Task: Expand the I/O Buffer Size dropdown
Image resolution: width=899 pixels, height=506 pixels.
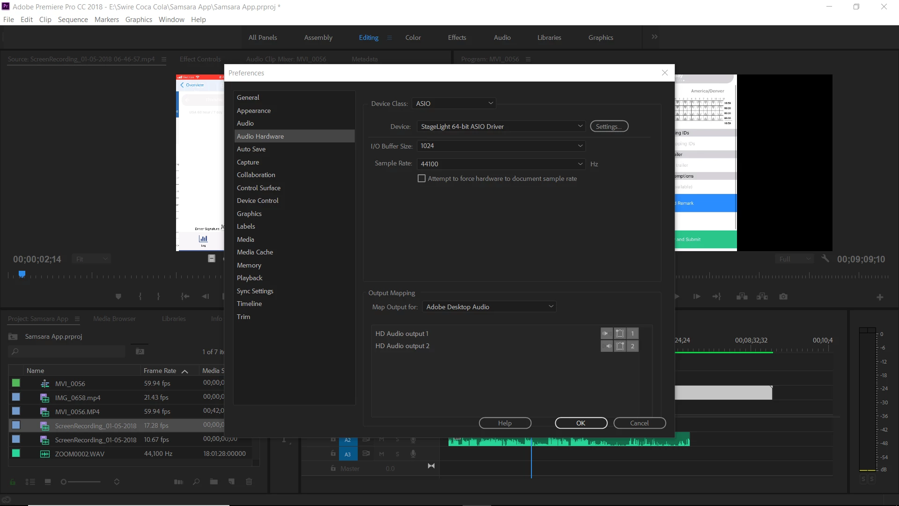Action: pyautogui.click(x=501, y=146)
